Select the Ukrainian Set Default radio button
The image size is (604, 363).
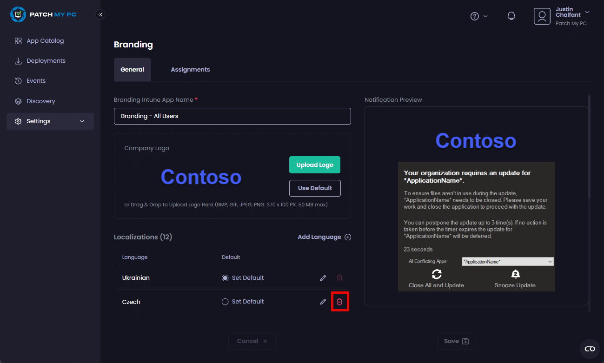tap(226, 278)
